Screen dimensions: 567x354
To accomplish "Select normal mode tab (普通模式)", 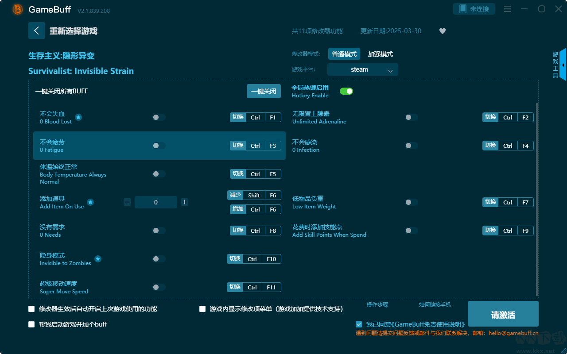I will [x=344, y=54].
